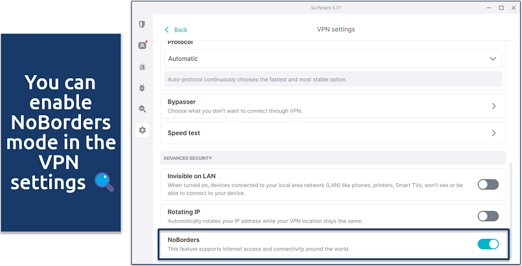Click the vertical scrollbar of settings list
Screen dimensions: 522x266
click(x=510, y=211)
